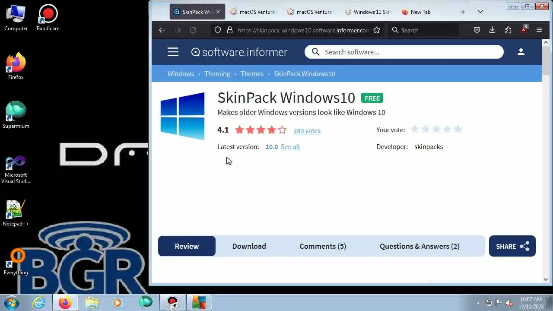
Task: Go to the Windows breadcrumb link
Action: tap(181, 73)
